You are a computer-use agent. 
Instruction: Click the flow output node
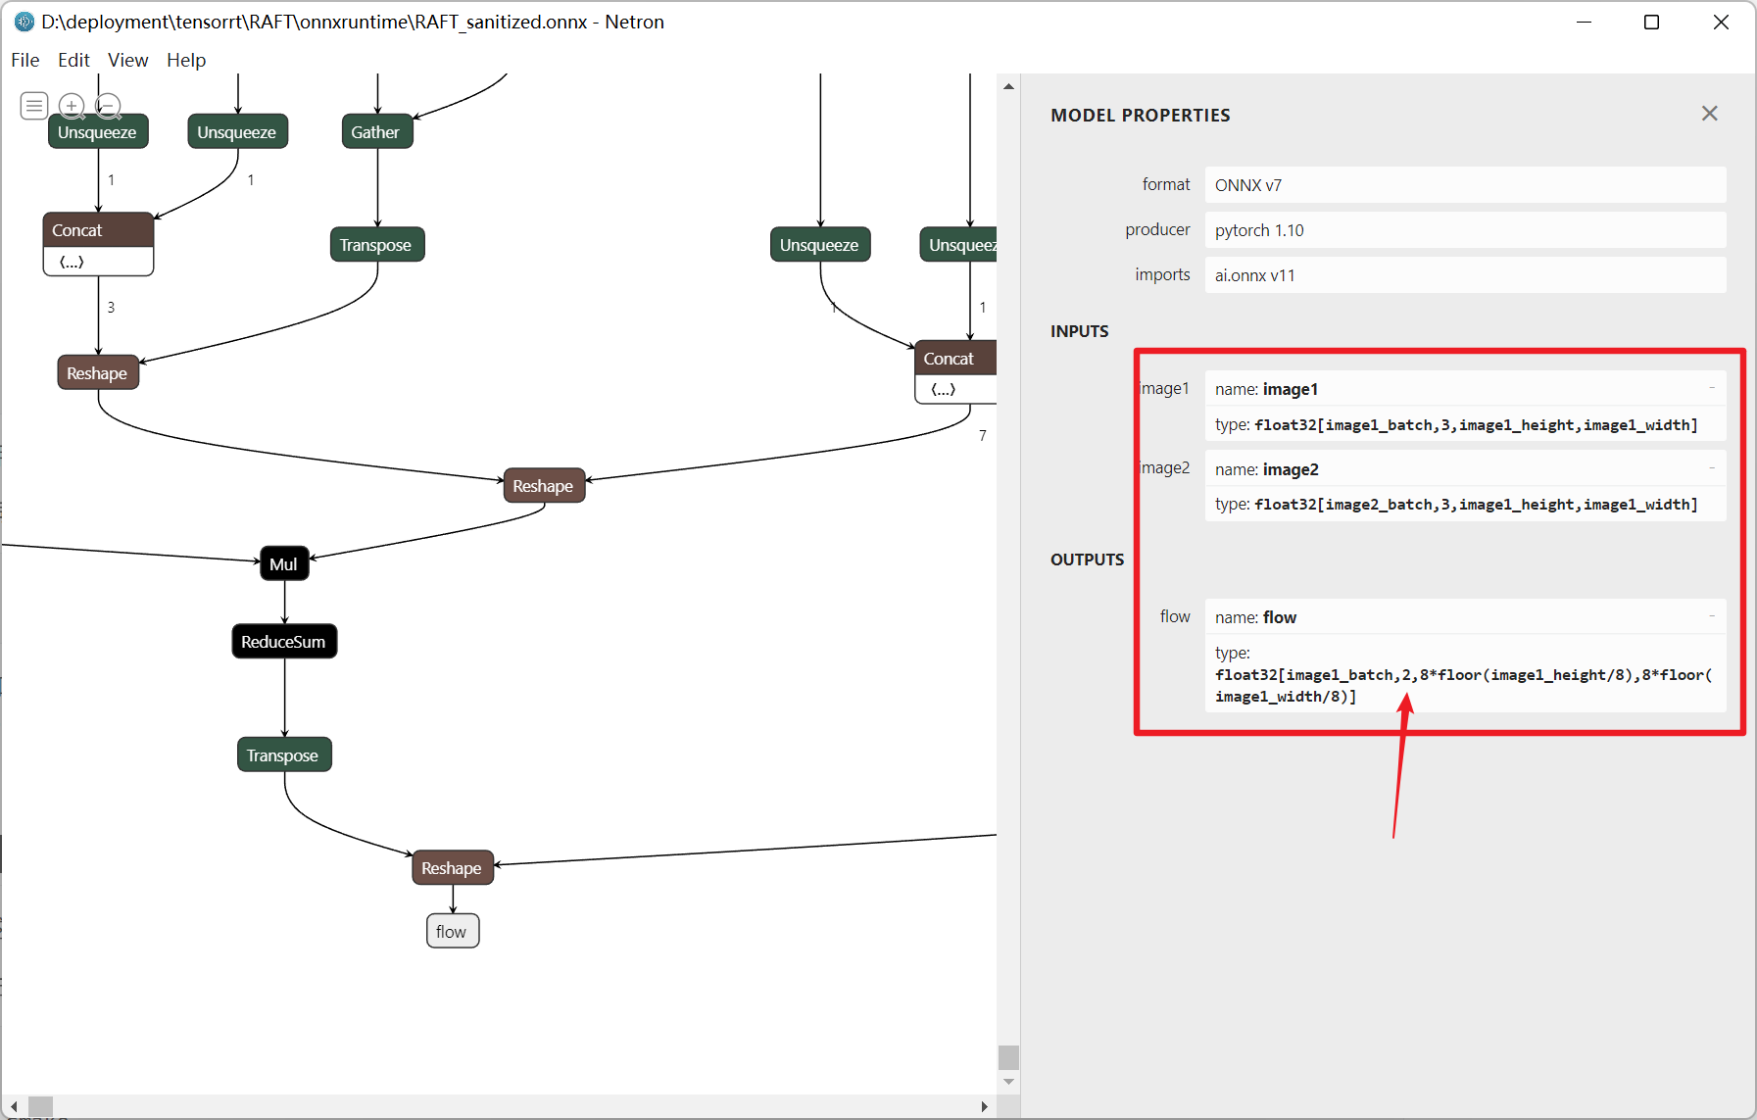(453, 931)
